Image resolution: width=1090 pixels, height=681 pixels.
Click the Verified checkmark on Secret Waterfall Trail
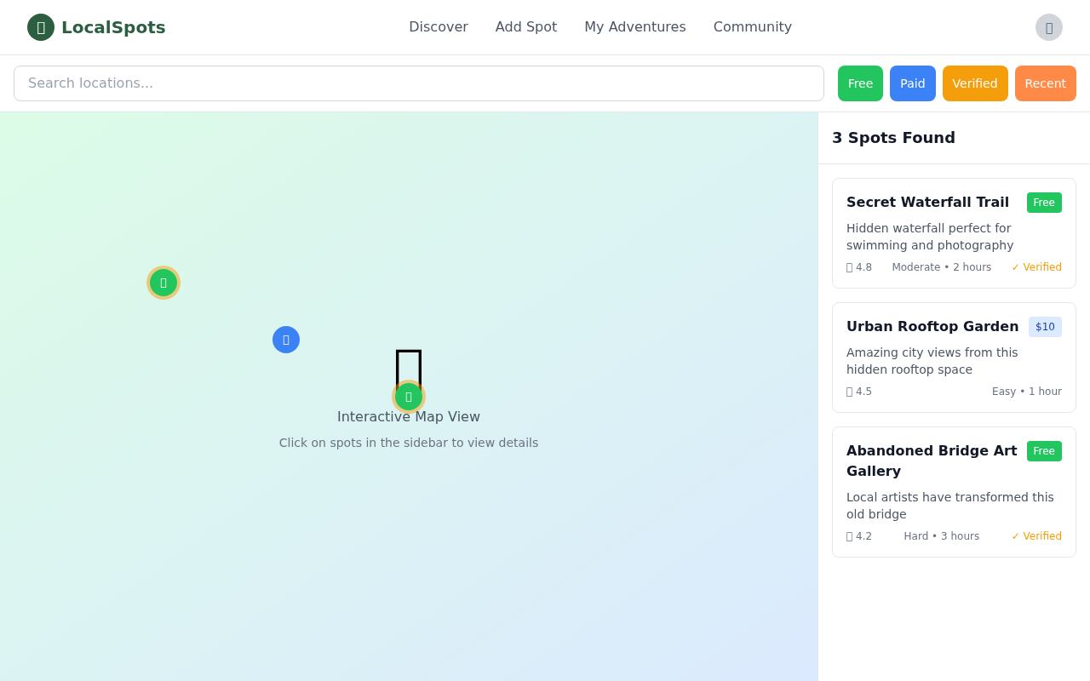[x=1036, y=266]
